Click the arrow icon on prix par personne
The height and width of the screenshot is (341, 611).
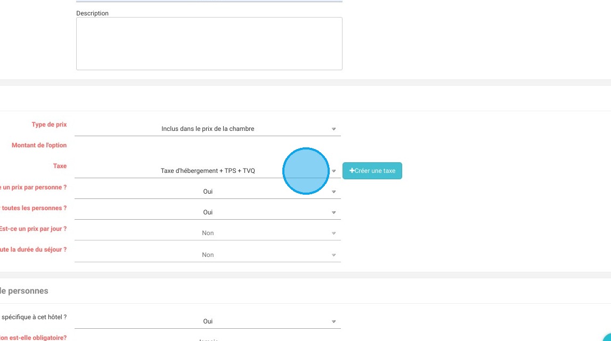coord(334,192)
